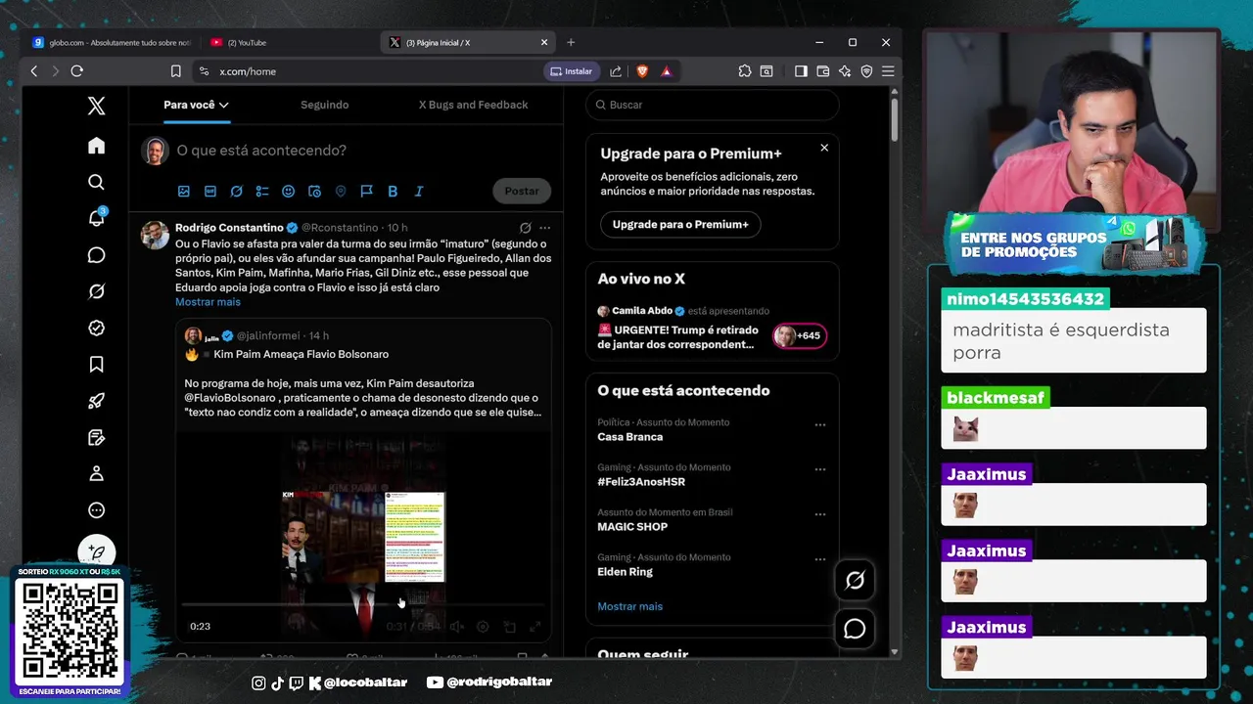Schedule the post with calendar icon
Image resolution: width=1253 pixels, height=704 pixels.
[x=314, y=192]
